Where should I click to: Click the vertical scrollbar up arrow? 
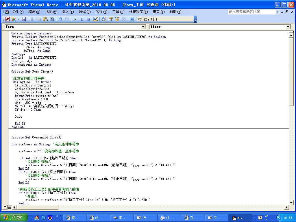click(x=291, y=35)
